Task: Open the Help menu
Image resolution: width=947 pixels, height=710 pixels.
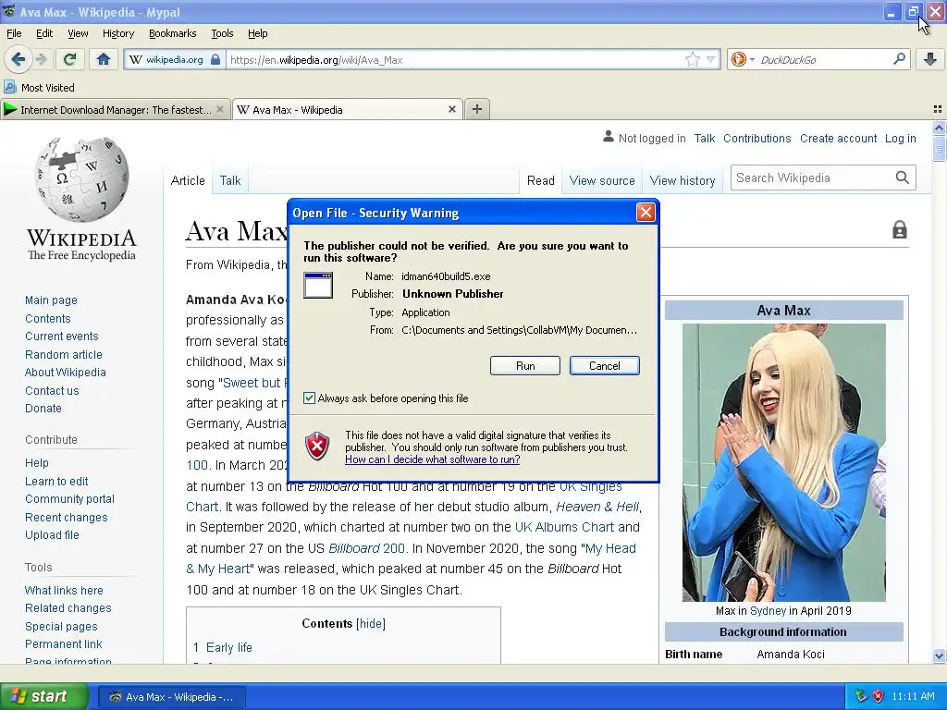Action: coord(257,33)
